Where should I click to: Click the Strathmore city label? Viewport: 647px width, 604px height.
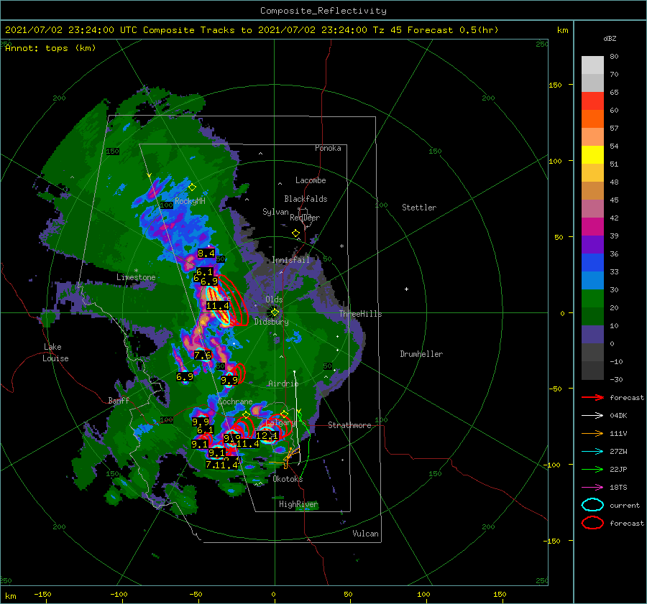(349, 425)
